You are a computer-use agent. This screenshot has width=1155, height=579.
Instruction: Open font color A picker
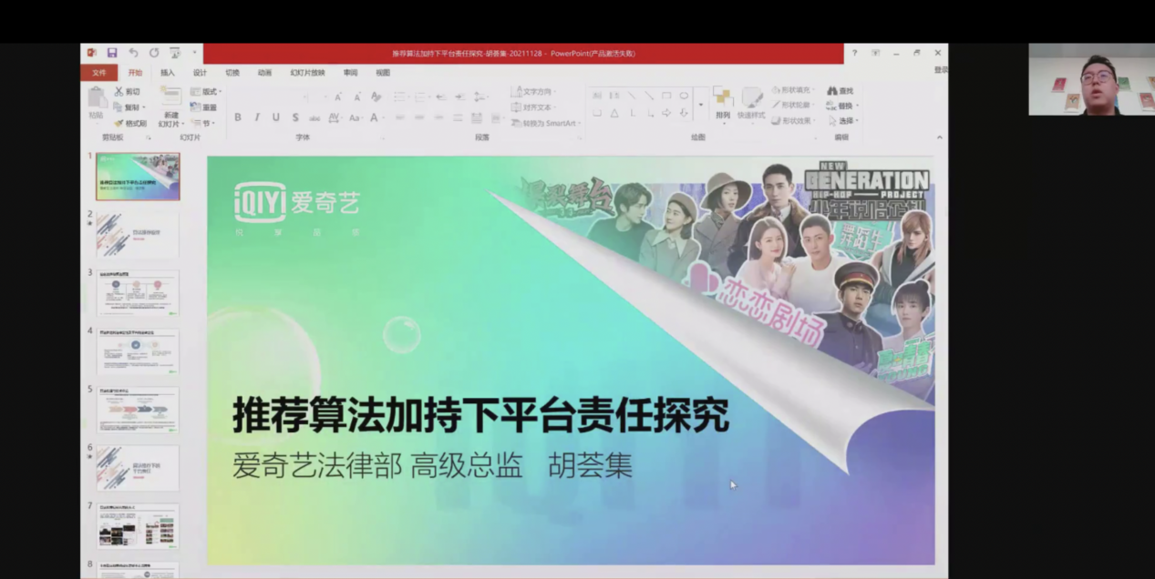376,117
